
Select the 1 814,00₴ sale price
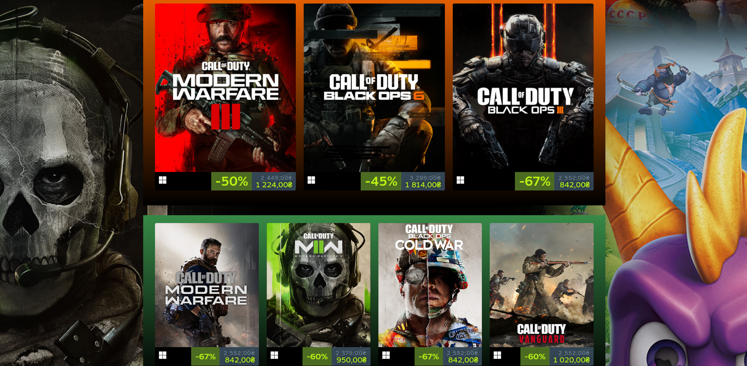[423, 185]
